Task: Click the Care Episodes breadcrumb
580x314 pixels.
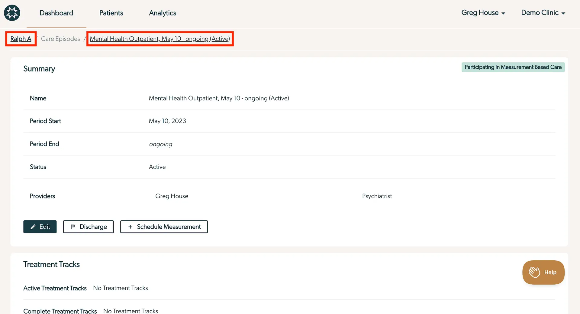Action: coord(60,39)
